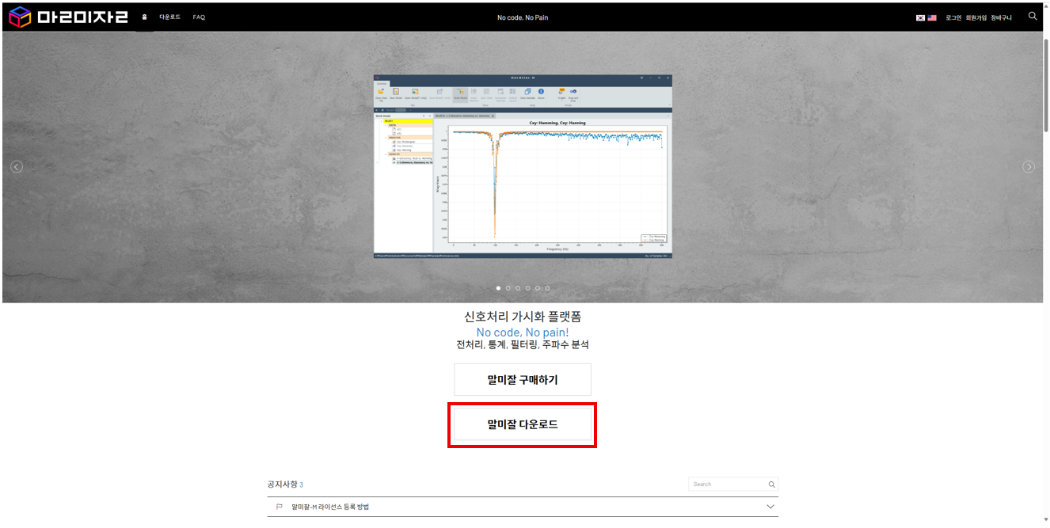Click the magnifier inside notice search box
The height and width of the screenshot is (528, 1050).
click(772, 484)
